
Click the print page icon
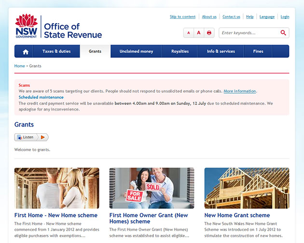209,33
